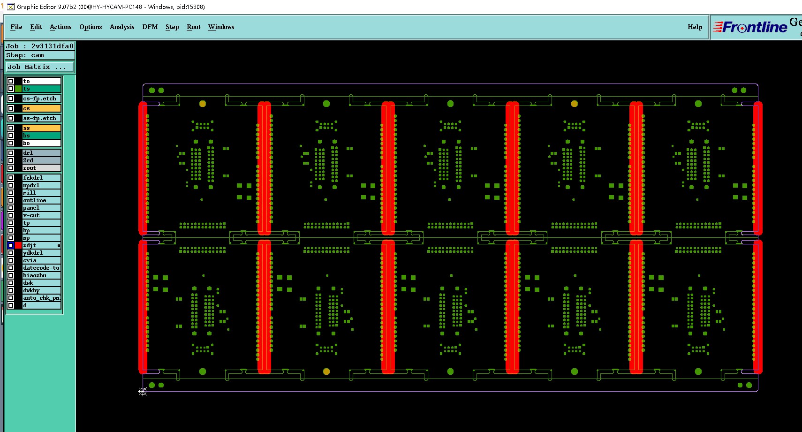Click the Job : 2v3131dfa0 label
Viewport: 802px width, 432px height.
pos(40,46)
